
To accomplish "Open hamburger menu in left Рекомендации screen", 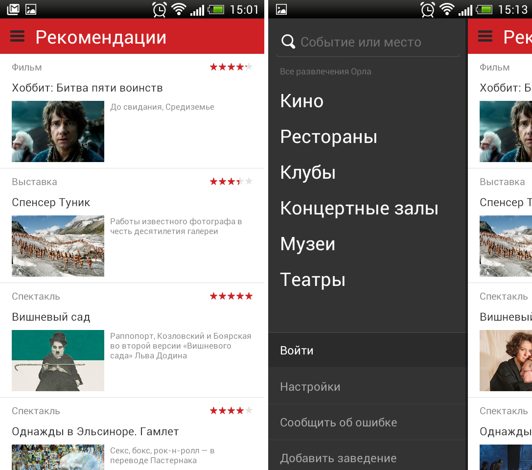I will pyautogui.click(x=17, y=36).
